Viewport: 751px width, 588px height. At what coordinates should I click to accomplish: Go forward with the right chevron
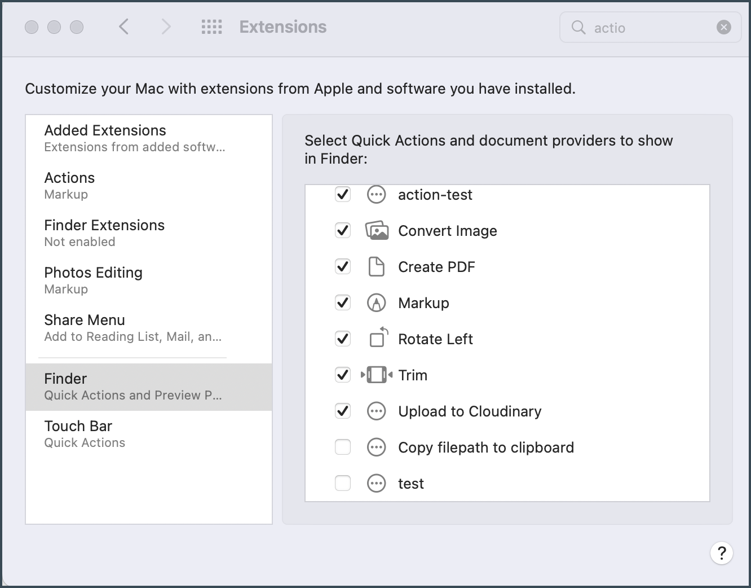click(166, 27)
